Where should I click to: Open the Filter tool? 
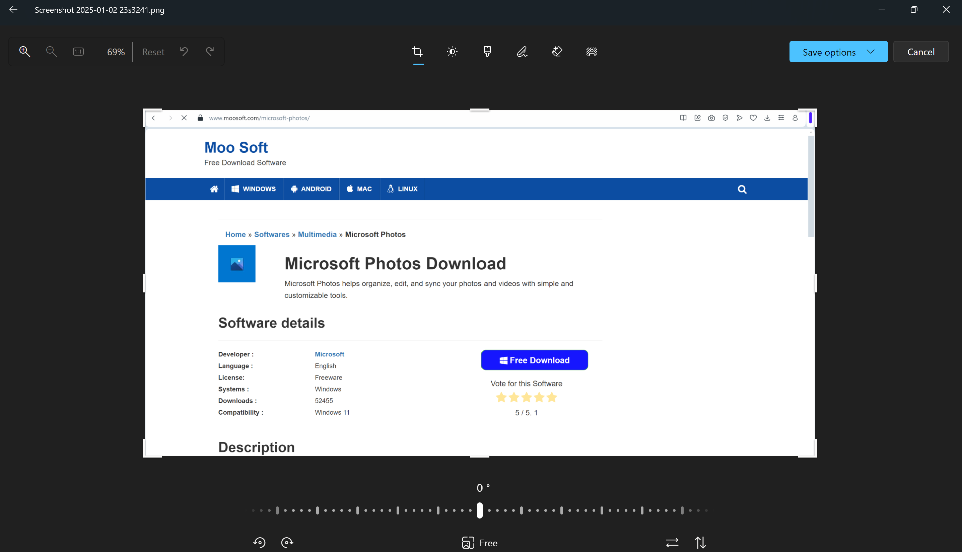(487, 52)
